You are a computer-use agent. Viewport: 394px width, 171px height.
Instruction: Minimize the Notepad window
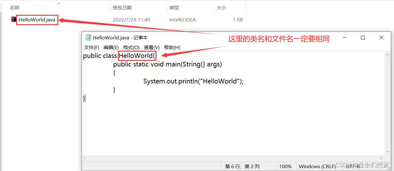tap(344, 37)
